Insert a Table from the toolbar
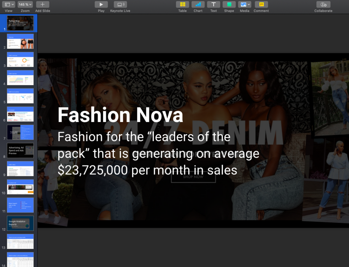Viewport: 349px width, 267px height. coord(183,5)
